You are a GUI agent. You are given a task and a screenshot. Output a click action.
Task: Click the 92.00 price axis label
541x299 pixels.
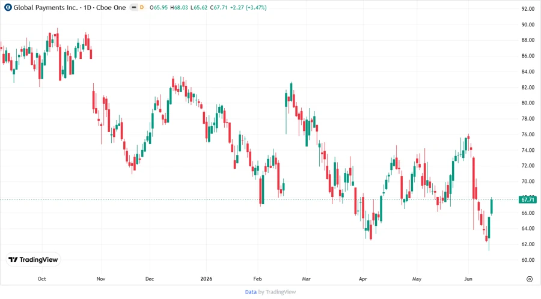click(x=528, y=9)
